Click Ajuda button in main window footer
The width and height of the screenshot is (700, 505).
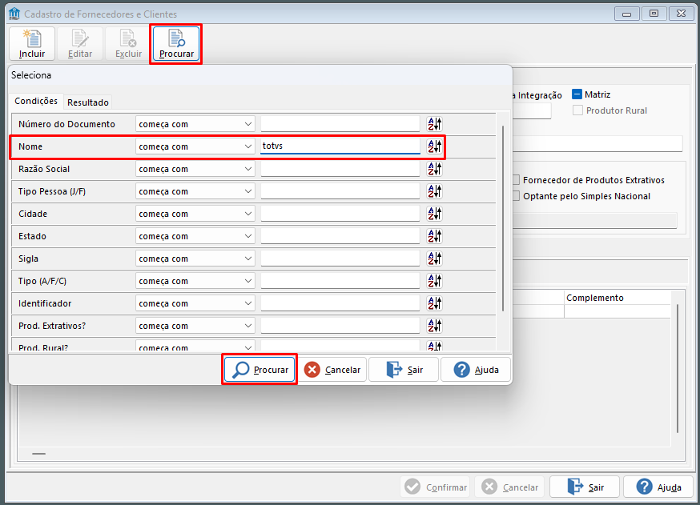(x=658, y=487)
